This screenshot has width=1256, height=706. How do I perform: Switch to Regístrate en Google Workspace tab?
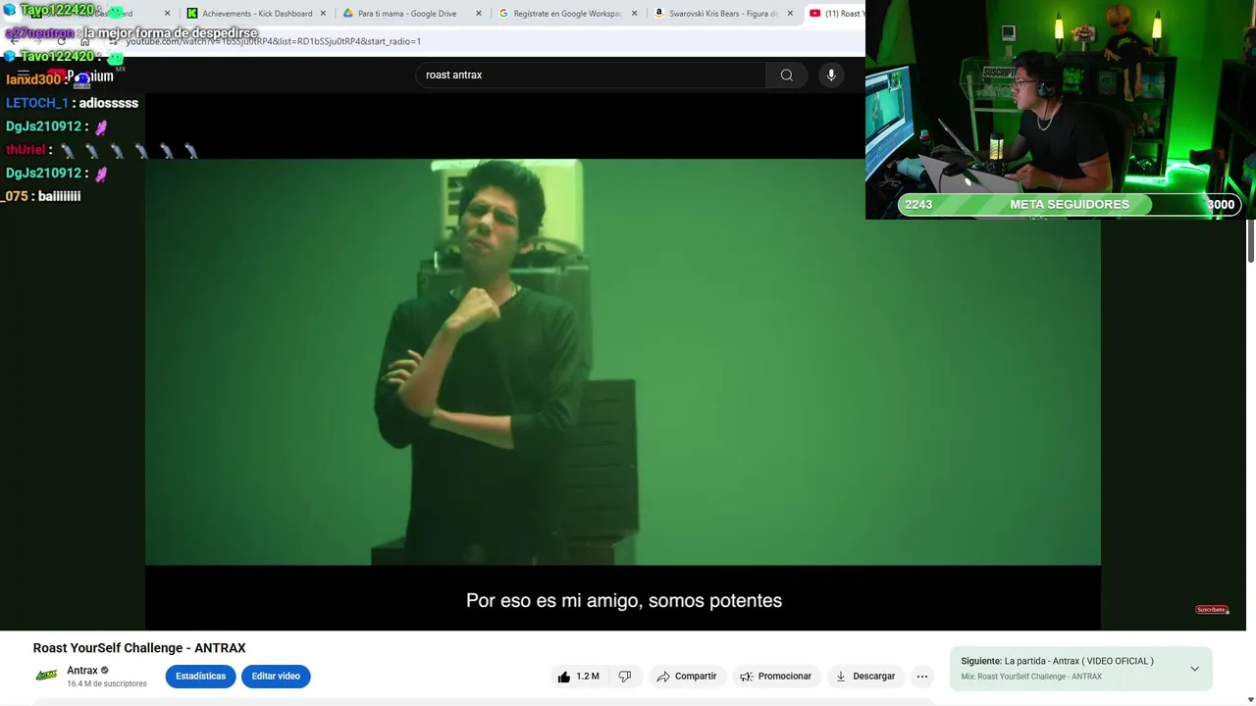568,14
